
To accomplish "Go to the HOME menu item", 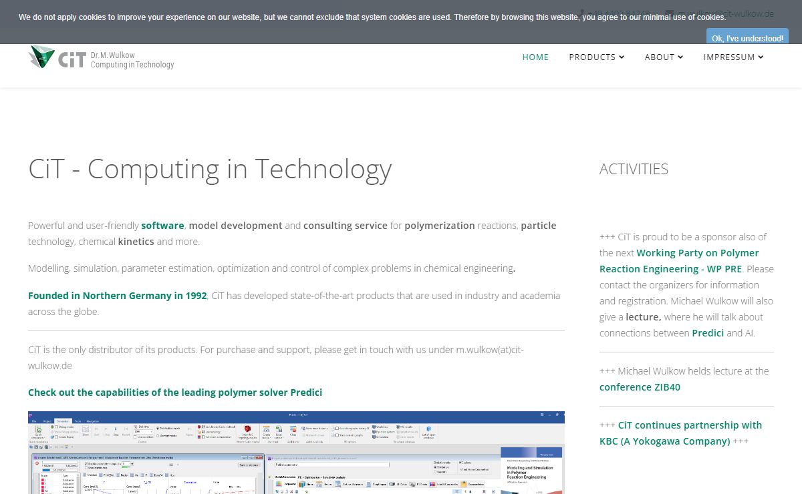I will [535, 57].
